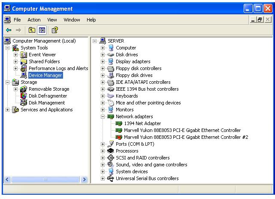Open the Help menu
Screen dimensions: 275x199
[91, 20]
